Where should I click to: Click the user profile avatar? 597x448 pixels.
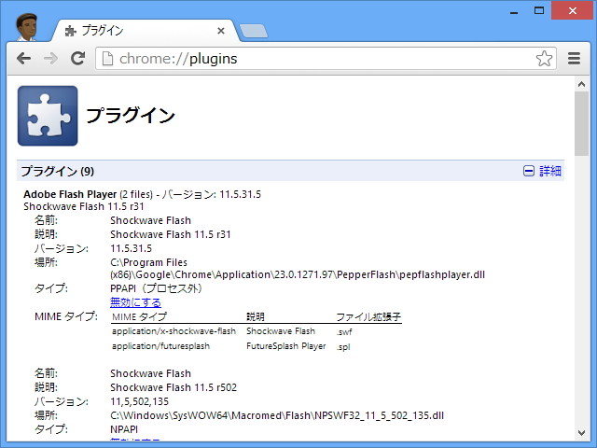click(27, 27)
